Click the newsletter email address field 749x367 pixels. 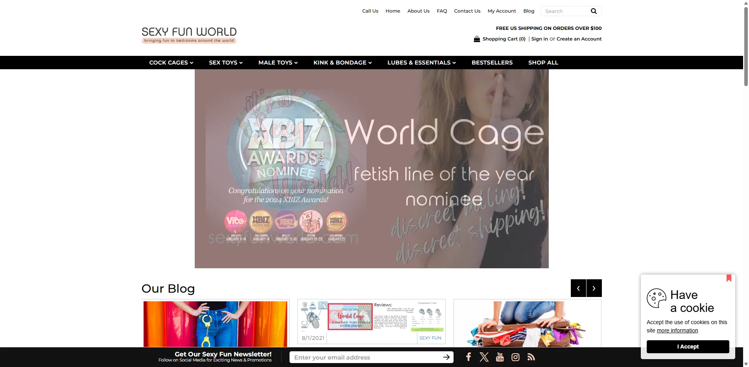tap(366, 357)
